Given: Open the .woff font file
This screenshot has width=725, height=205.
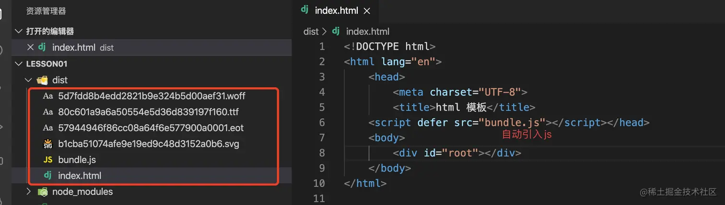Looking at the screenshot, I should [152, 96].
